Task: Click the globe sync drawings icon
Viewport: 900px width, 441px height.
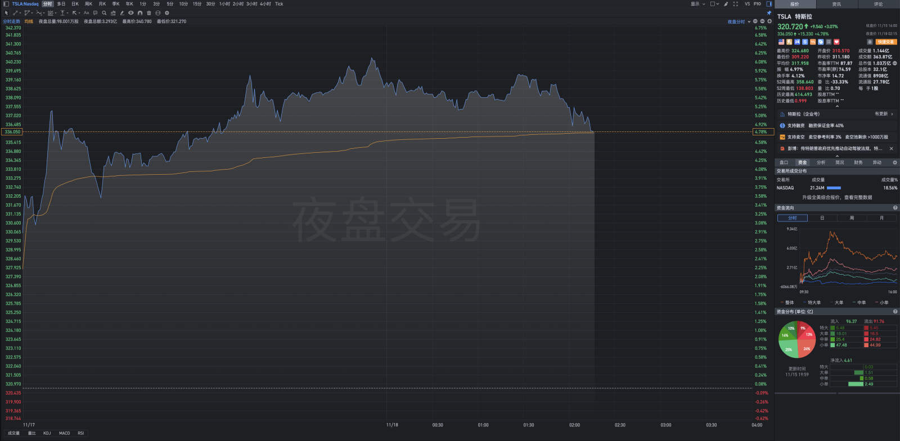Action: (158, 13)
